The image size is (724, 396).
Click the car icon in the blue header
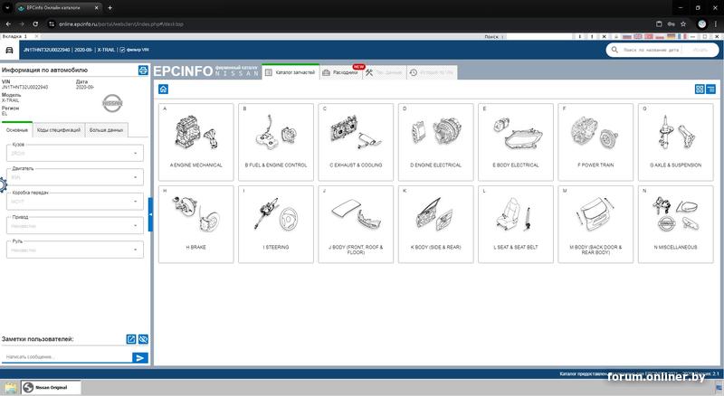pos(9,50)
